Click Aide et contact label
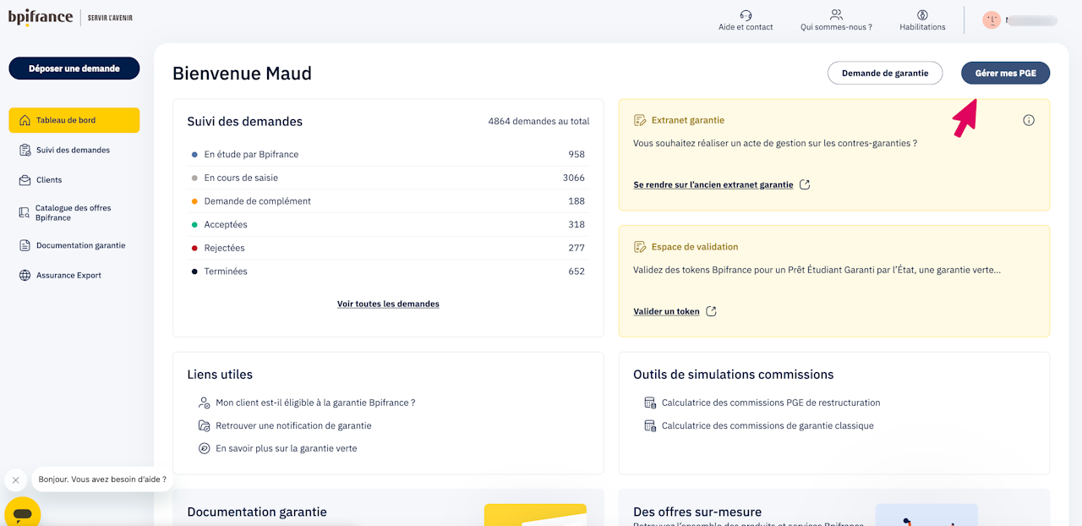1082x526 pixels. [x=746, y=27]
